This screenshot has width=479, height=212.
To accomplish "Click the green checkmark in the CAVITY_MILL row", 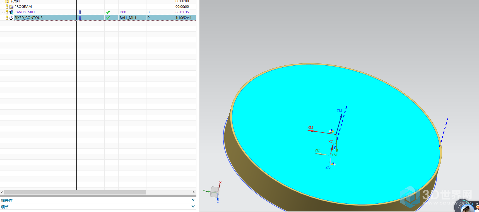I will point(108,12).
